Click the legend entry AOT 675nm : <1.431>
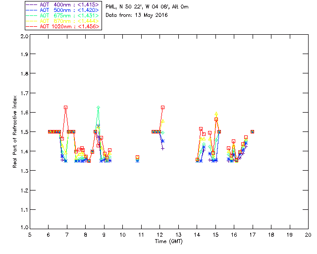The image size is (317, 254). coord(63,15)
